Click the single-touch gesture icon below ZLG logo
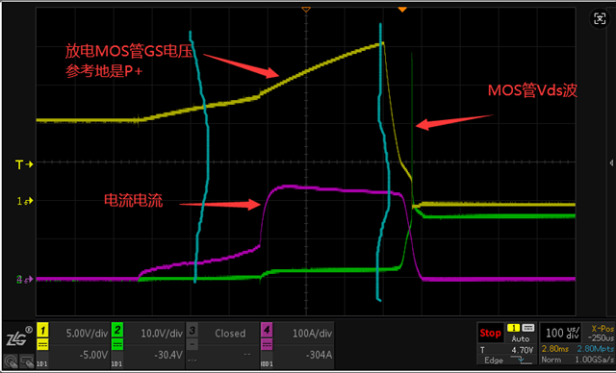Image resolution: width=616 pixels, height=373 pixels. (11, 361)
